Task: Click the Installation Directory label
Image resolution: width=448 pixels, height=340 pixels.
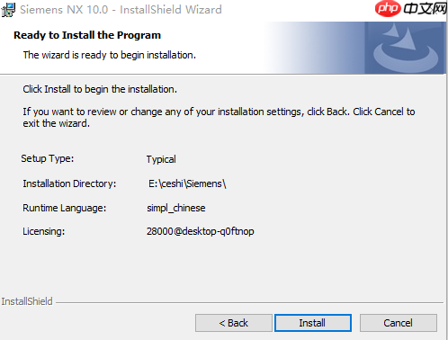Action: pos(69,183)
